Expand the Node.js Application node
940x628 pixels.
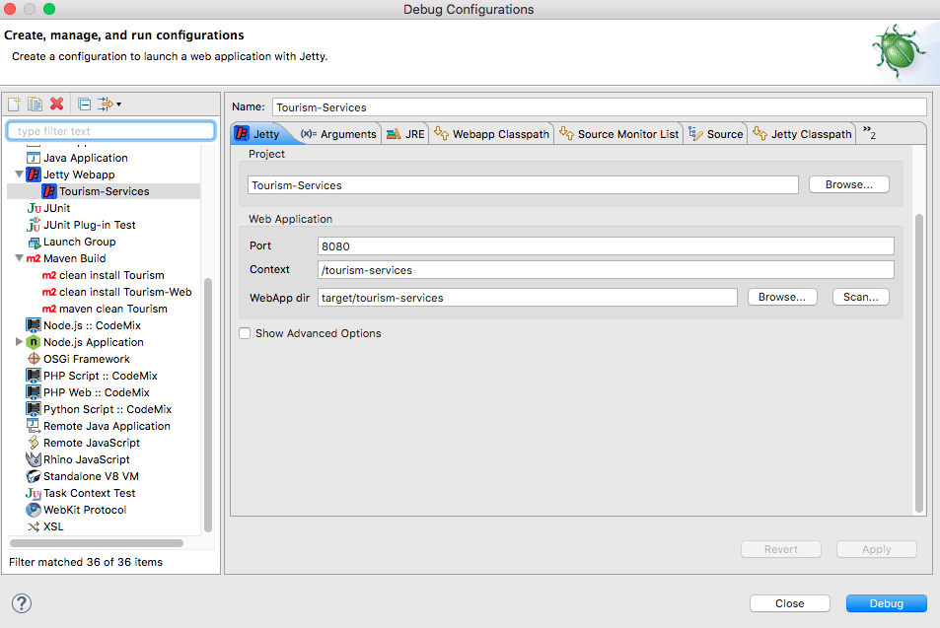coord(19,342)
